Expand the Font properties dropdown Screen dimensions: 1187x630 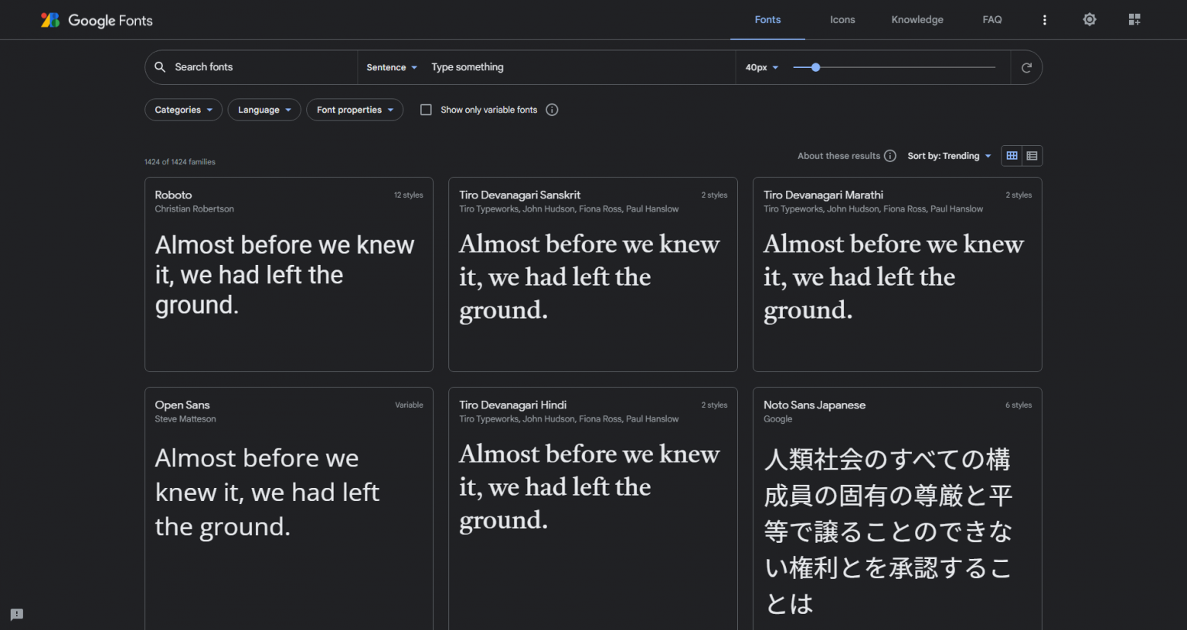pos(355,110)
